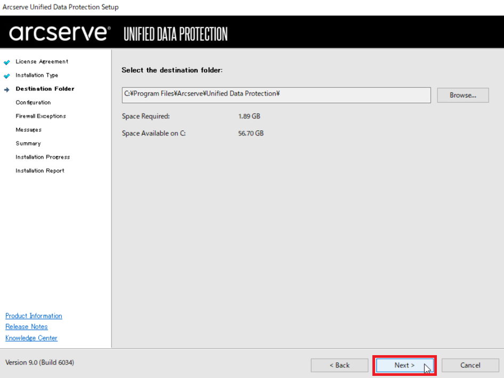Select the Installation Progress step
This screenshot has width=504, height=378.
point(43,157)
